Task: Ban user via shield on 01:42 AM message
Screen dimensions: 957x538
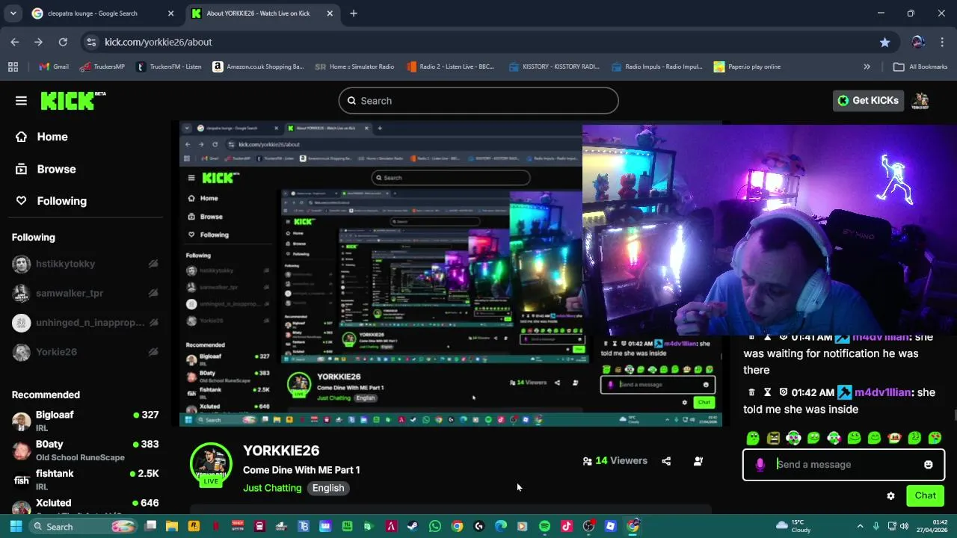Action: pyautogui.click(x=783, y=392)
